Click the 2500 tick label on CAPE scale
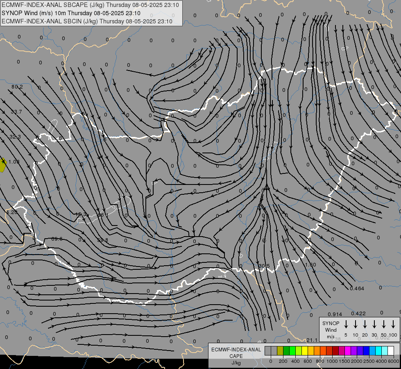This screenshot has height=369, width=401. click(x=369, y=361)
